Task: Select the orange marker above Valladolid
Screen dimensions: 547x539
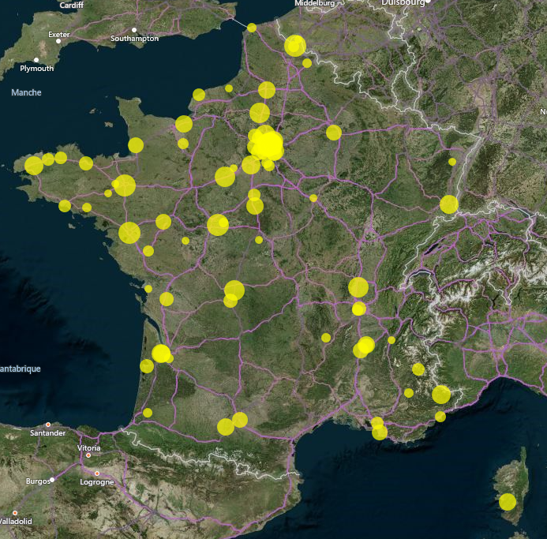Action: point(15,513)
